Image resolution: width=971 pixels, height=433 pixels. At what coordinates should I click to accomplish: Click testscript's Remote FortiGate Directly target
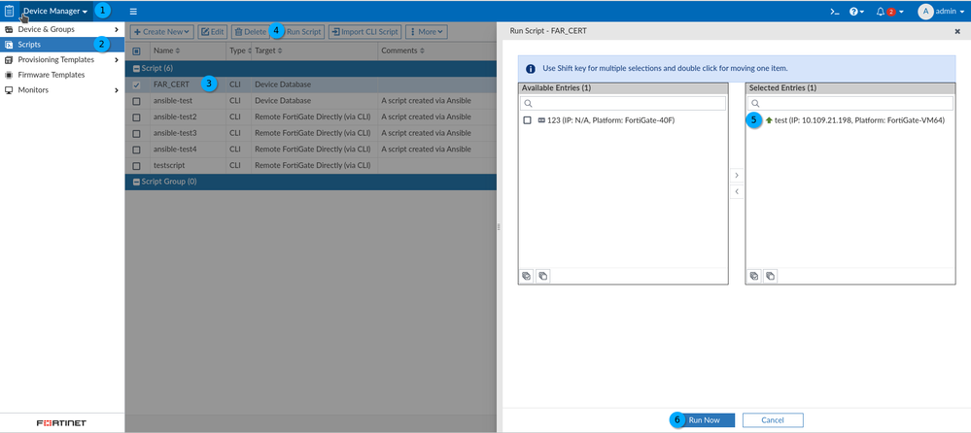313,166
